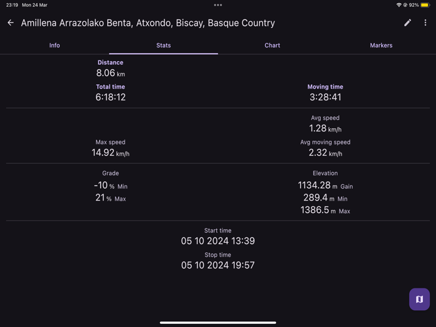Select the Start time 05 10 2024 13:39
The height and width of the screenshot is (327, 436).
click(218, 241)
